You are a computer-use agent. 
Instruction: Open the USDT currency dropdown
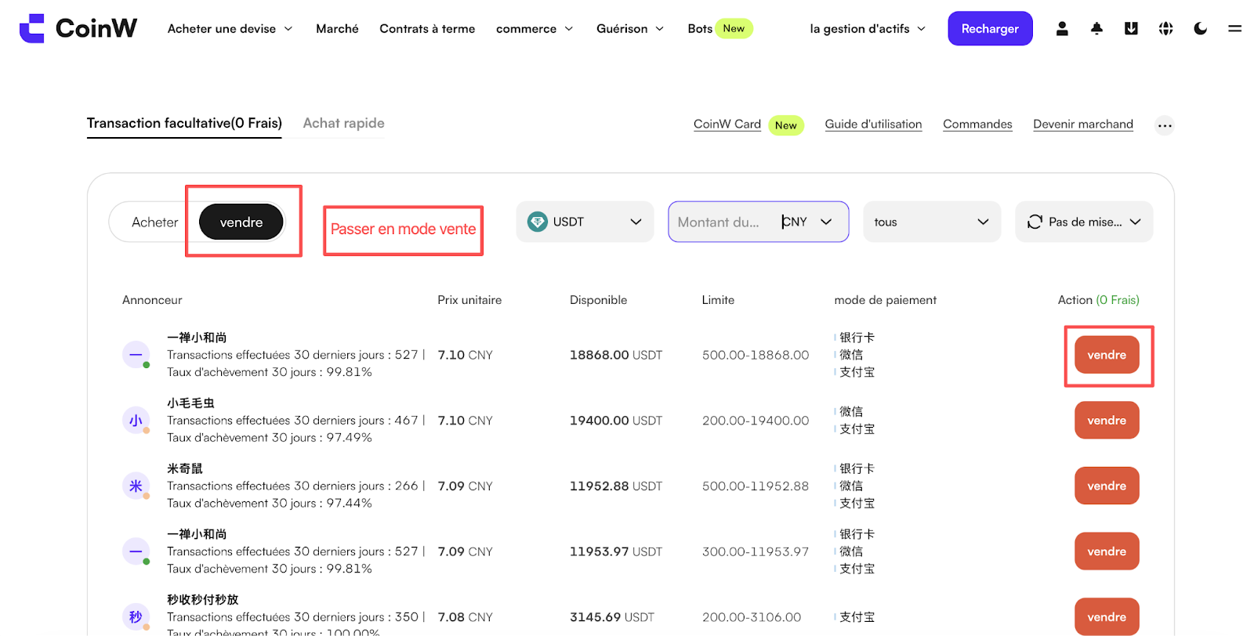click(585, 222)
